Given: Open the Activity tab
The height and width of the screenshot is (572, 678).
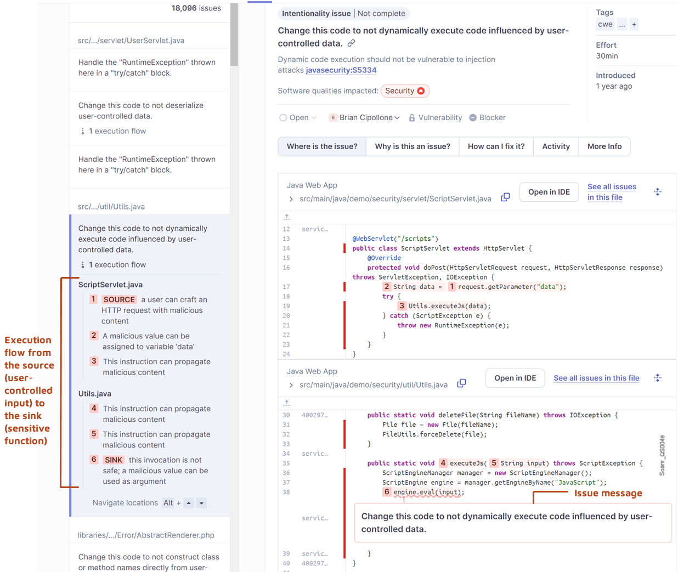Looking at the screenshot, I should pyautogui.click(x=556, y=146).
